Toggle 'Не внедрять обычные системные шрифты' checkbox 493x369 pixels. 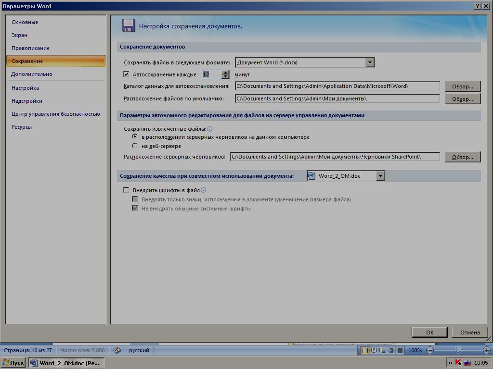135,208
